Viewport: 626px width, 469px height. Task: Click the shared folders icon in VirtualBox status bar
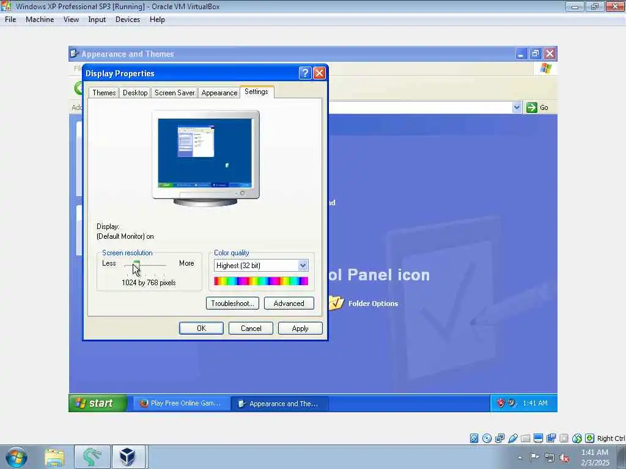525,438
